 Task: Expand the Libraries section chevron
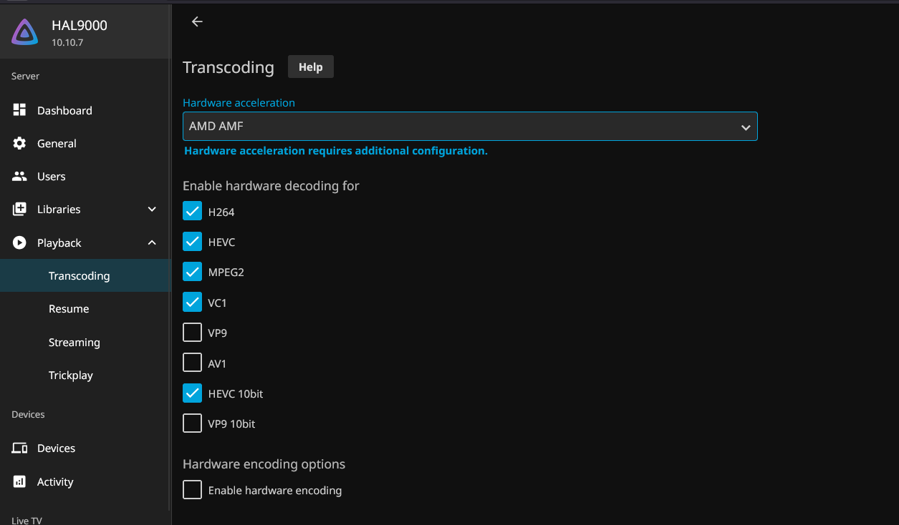152,209
